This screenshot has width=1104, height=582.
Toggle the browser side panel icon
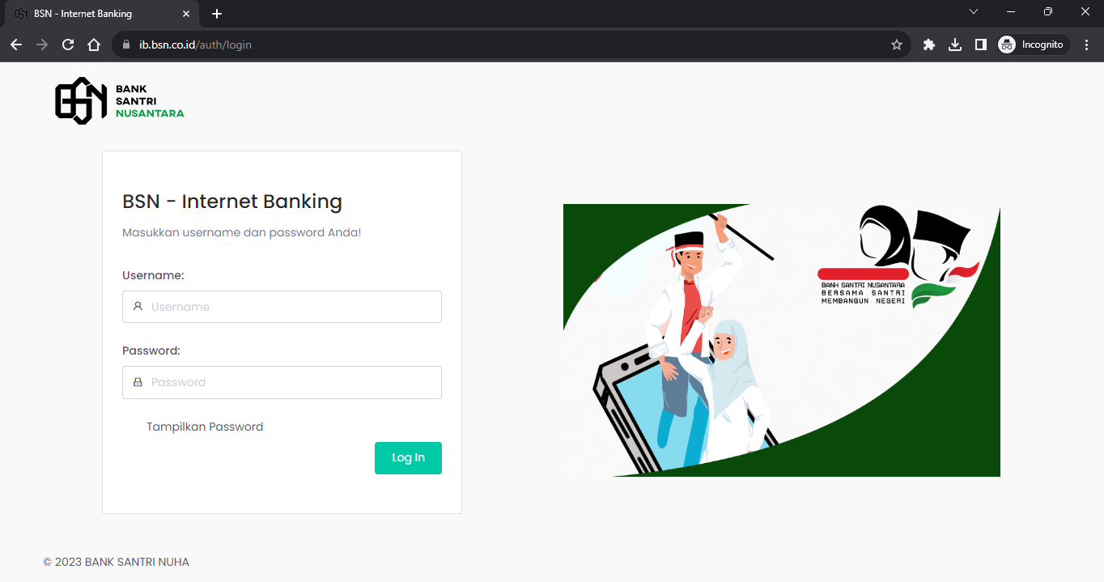pos(981,45)
